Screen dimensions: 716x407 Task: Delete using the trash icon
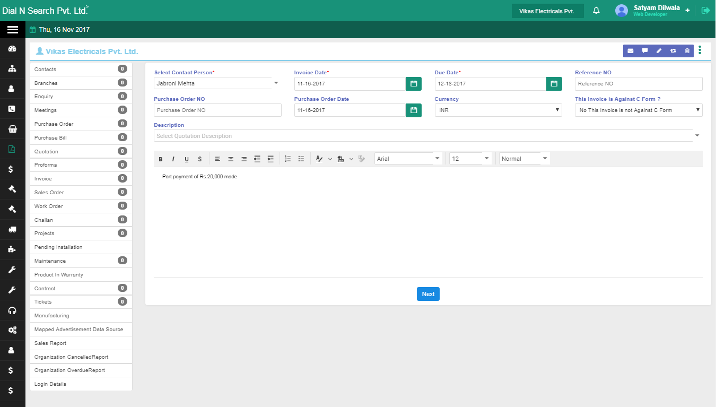click(687, 51)
